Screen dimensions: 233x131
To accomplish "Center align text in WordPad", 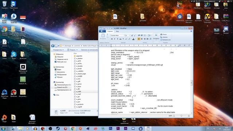I will [x=142, y=39].
